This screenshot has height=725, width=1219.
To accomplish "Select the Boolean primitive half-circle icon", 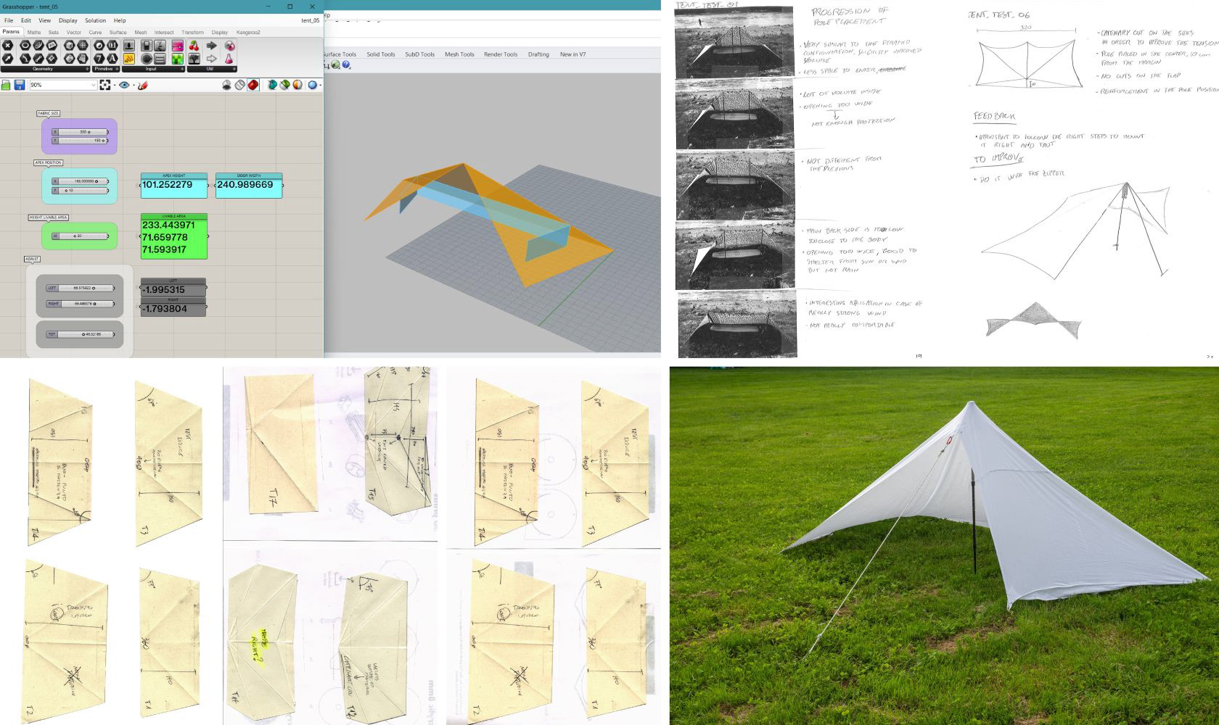I will pos(99,46).
